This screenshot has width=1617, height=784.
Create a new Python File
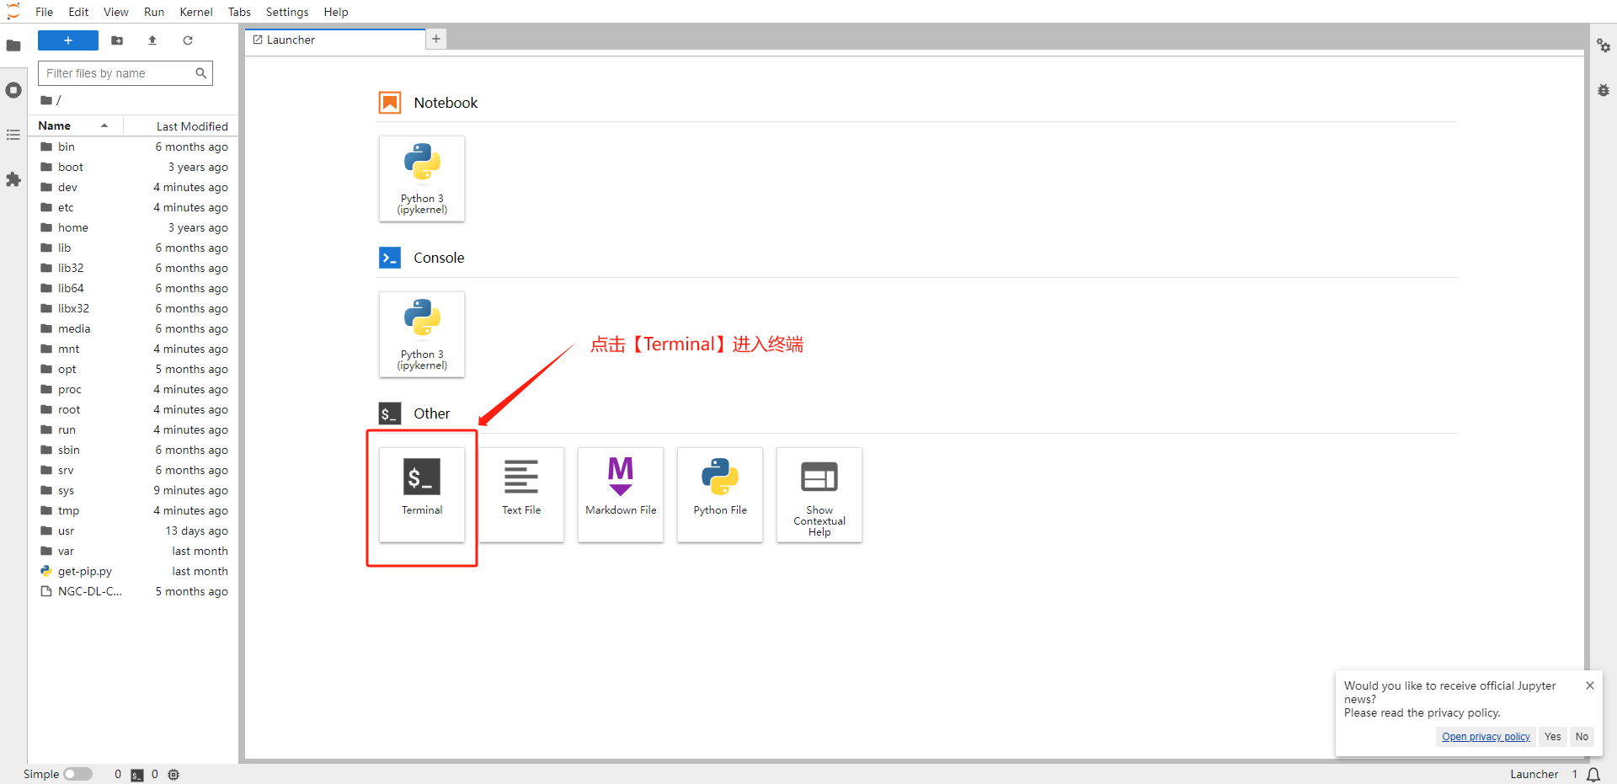[x=720, y=494]
